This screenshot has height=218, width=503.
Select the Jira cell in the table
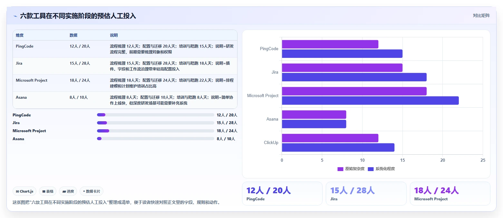click(19, 63)
